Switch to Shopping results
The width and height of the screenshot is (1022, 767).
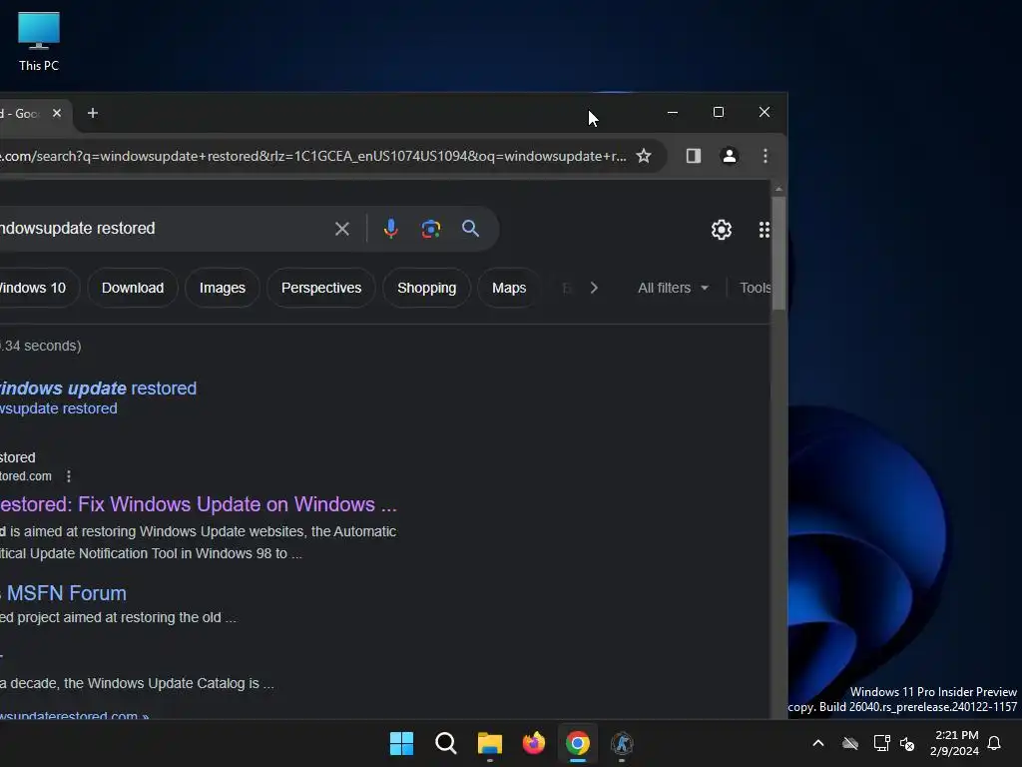(x=427, y=288)
